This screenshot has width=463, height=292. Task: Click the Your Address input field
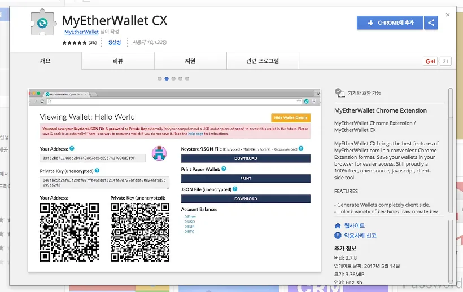93,158
